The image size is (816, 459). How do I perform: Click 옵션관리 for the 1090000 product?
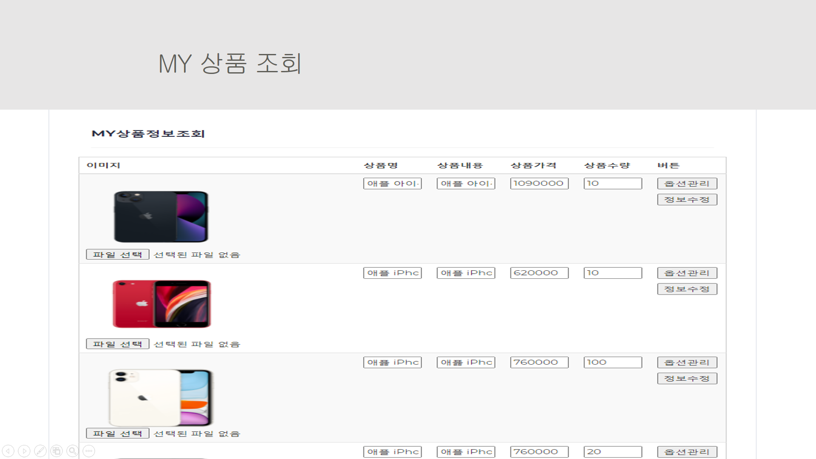(x=687, y=184)
